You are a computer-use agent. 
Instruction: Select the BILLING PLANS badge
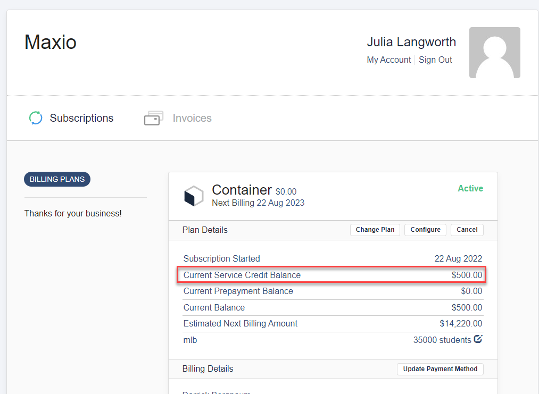tap(57, 179)
